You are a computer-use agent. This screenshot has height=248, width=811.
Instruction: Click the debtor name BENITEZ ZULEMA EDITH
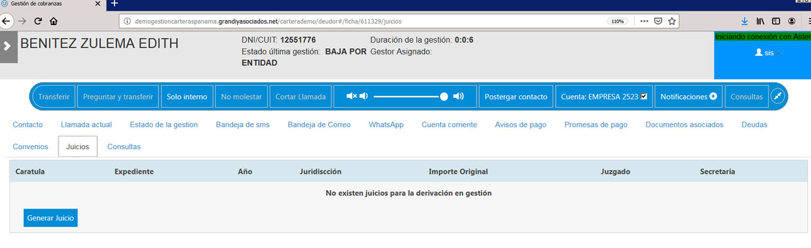coord(99,43)
